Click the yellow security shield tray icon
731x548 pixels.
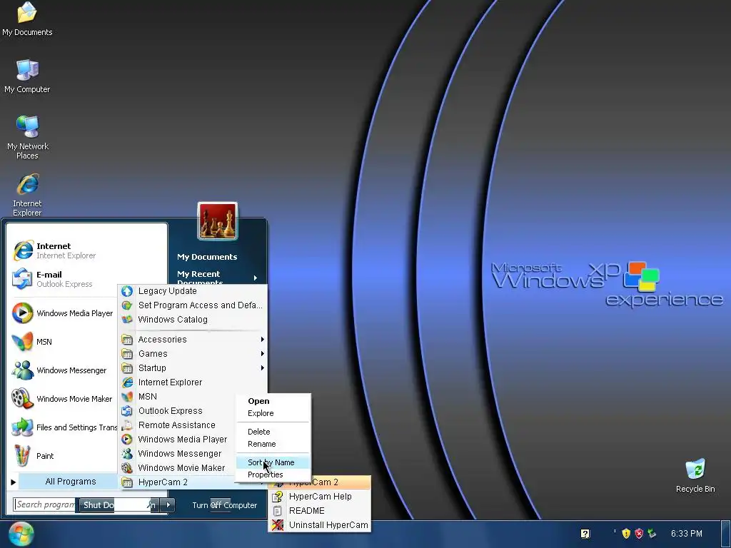pos(626,534)
